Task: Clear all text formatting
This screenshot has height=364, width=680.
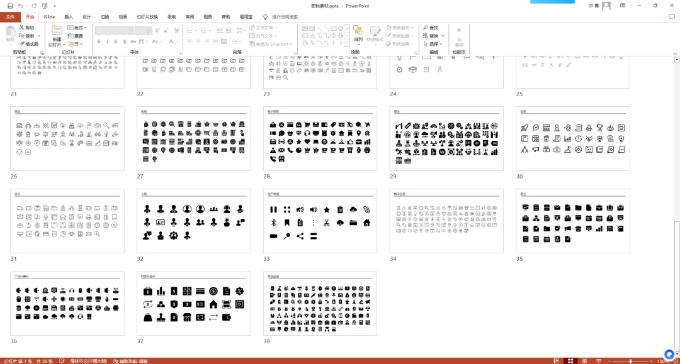Action: (176, 31)
